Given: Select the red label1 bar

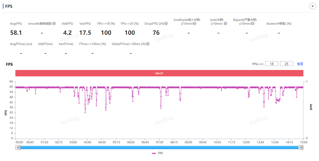Looking at the screenshot, I should [159, 73].
